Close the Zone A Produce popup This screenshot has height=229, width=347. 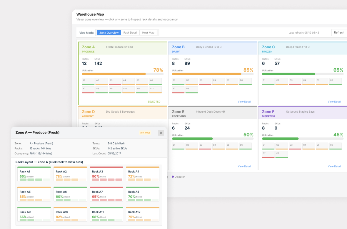(161, 133)
